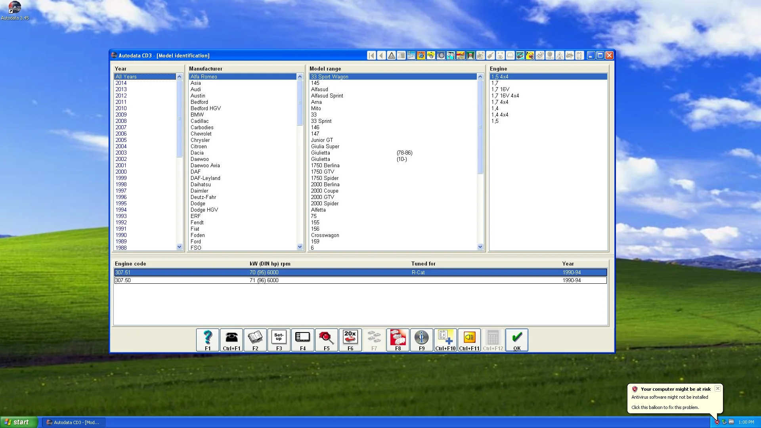Click the F9 information icon
The image size is (761, 428).
click(422, 340)
